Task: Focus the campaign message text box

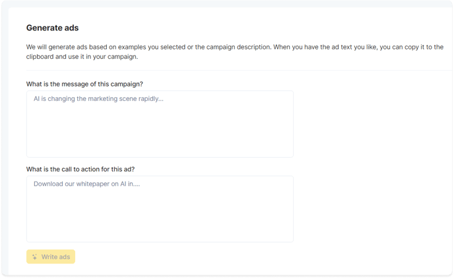Action: pyautogui.click(x=160, y=124)
